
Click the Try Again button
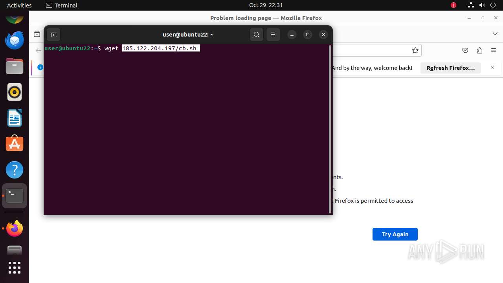click(395, 234)
